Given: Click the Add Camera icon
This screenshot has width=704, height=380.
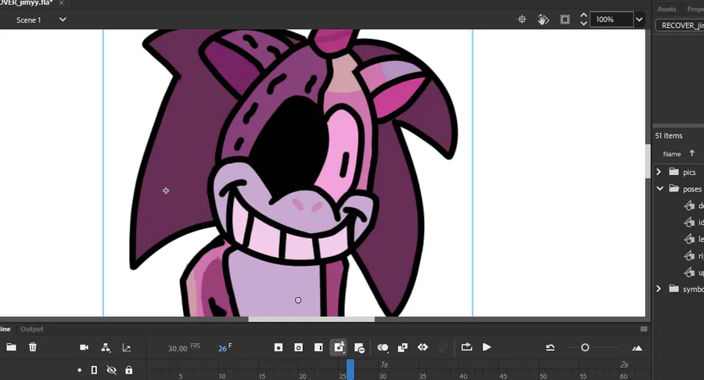Looking at the screenshot, I should [84, 347].
